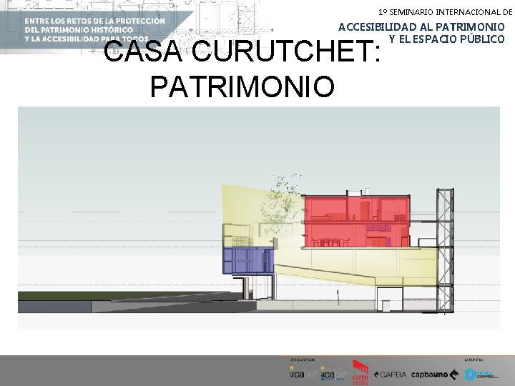Click the capbauno logo
Screen dimensions: 515x386
coord(435,374)
